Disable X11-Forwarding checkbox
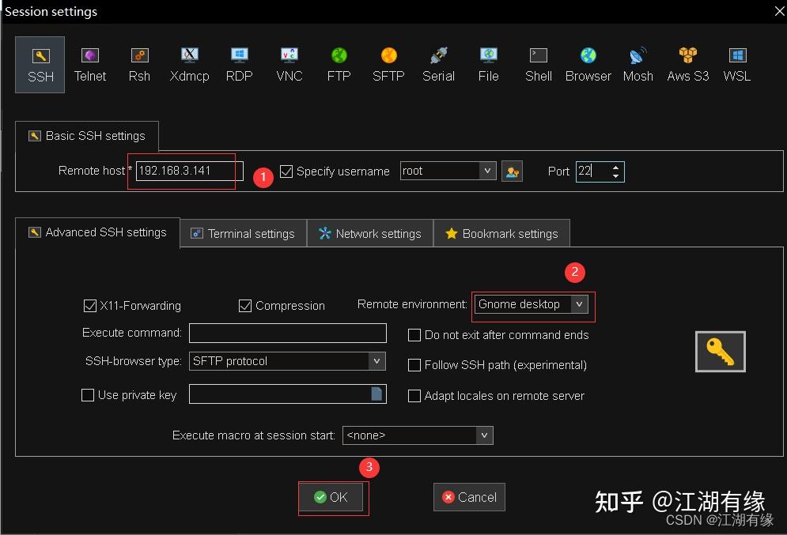This screenshot has width=787, height=535. tap(90, 305)
